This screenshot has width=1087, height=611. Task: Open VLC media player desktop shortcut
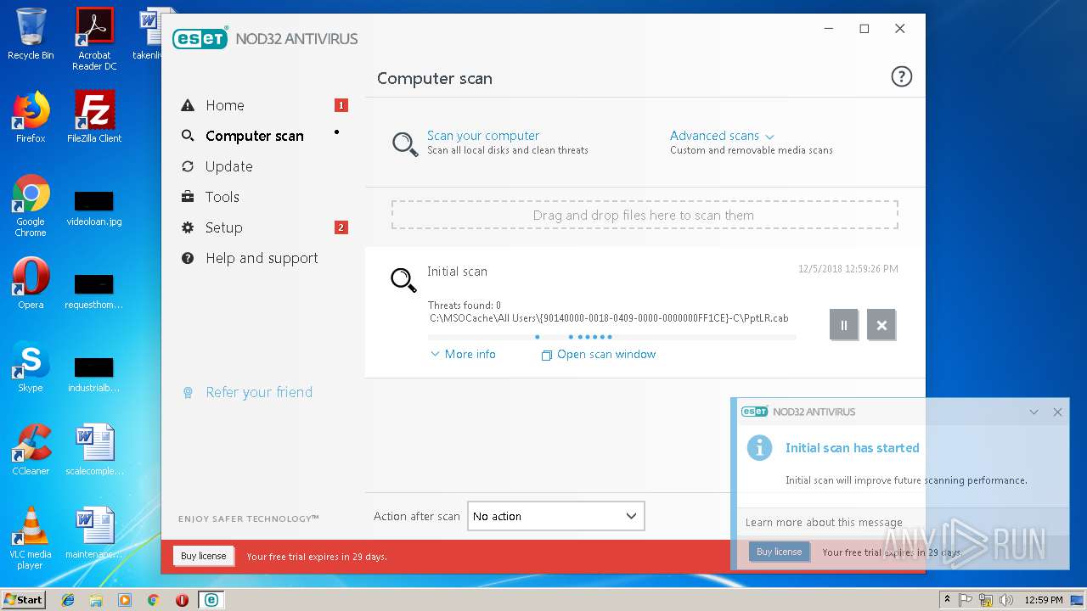click(31, 538)
